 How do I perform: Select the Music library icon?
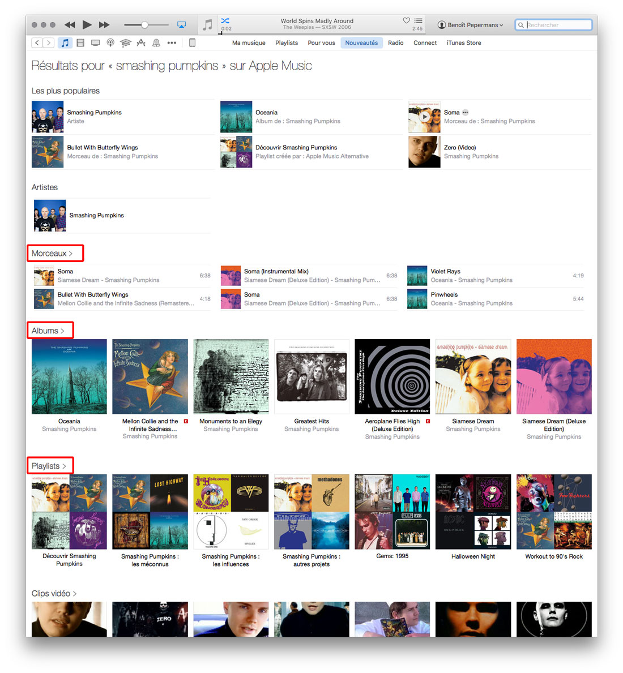coord(65,43)
